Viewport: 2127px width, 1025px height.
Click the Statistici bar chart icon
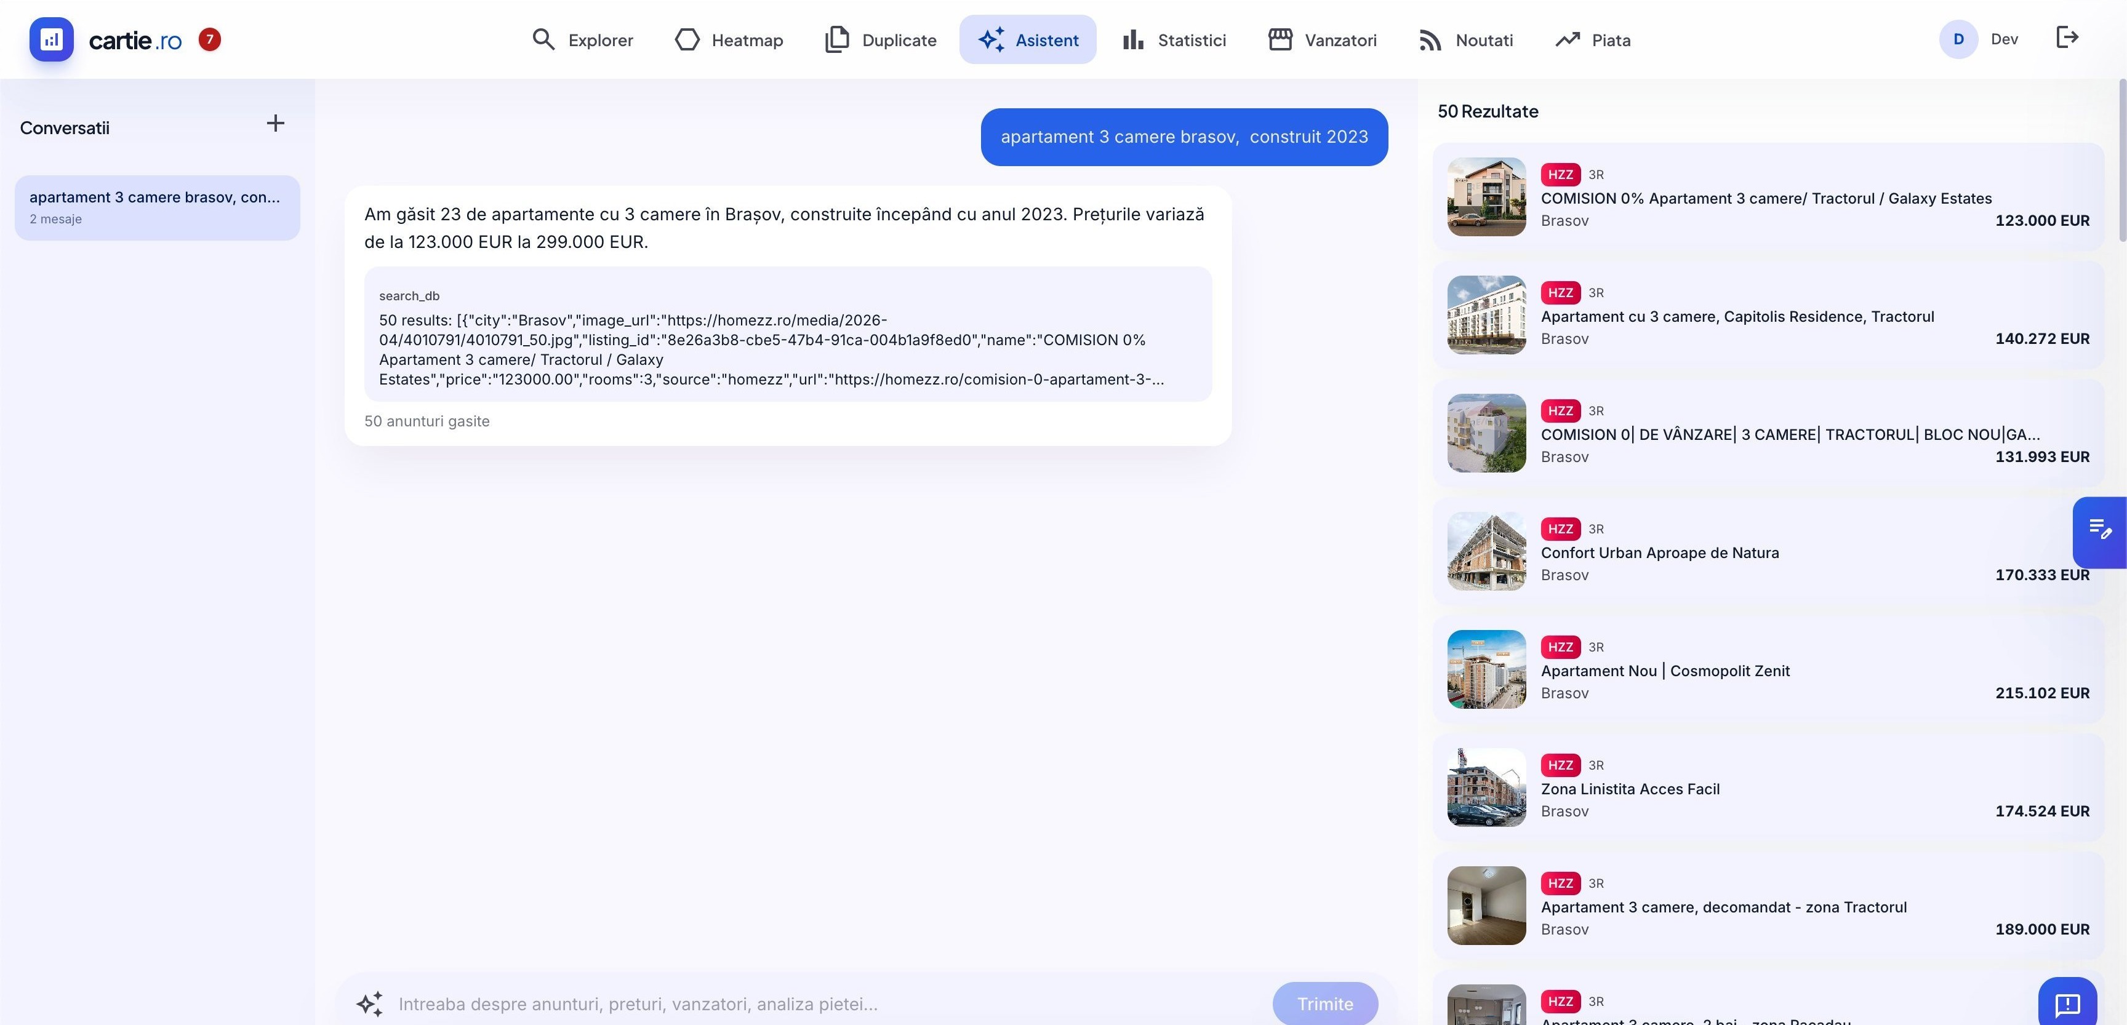click(x=1133, y=39)
